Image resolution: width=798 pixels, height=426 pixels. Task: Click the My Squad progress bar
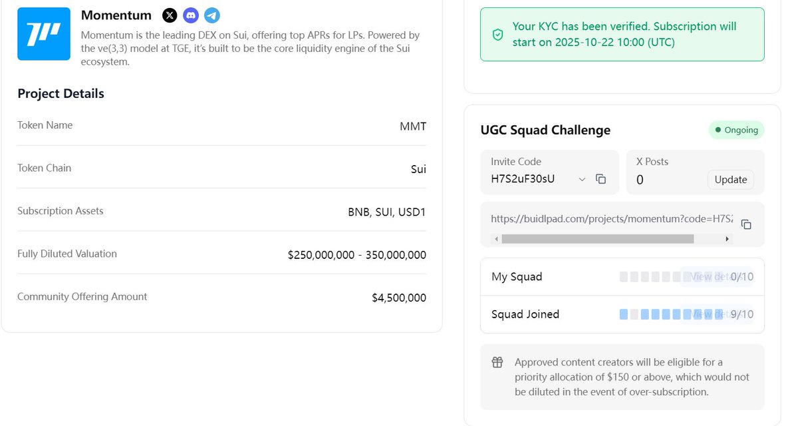point(648,277)
